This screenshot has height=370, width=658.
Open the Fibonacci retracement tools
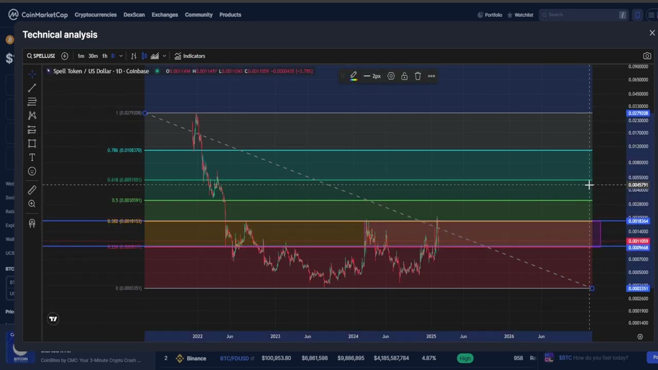click(32, 102)
